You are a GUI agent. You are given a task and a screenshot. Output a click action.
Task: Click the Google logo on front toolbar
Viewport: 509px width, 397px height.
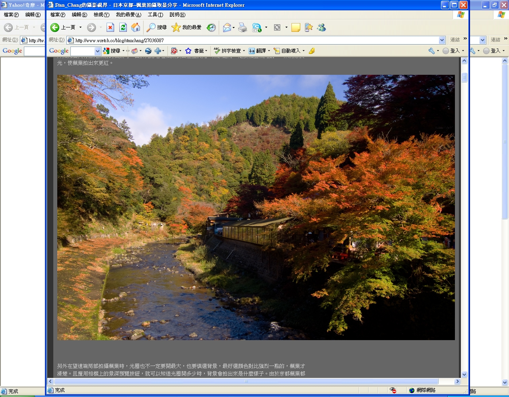pos(59,51)
